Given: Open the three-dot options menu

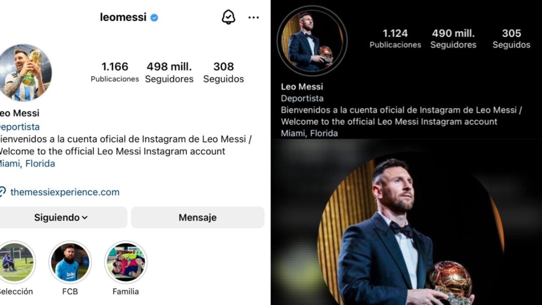Looking at the screenshot, I should [x=253, y=17].
